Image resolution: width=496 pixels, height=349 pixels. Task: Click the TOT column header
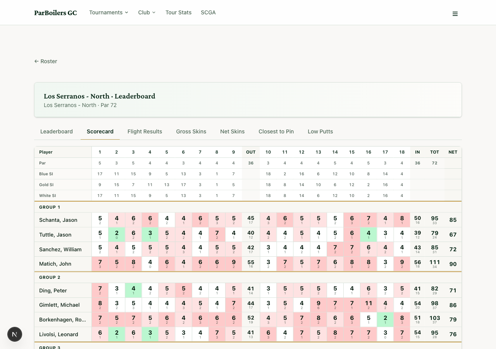(x=434, y=152)
